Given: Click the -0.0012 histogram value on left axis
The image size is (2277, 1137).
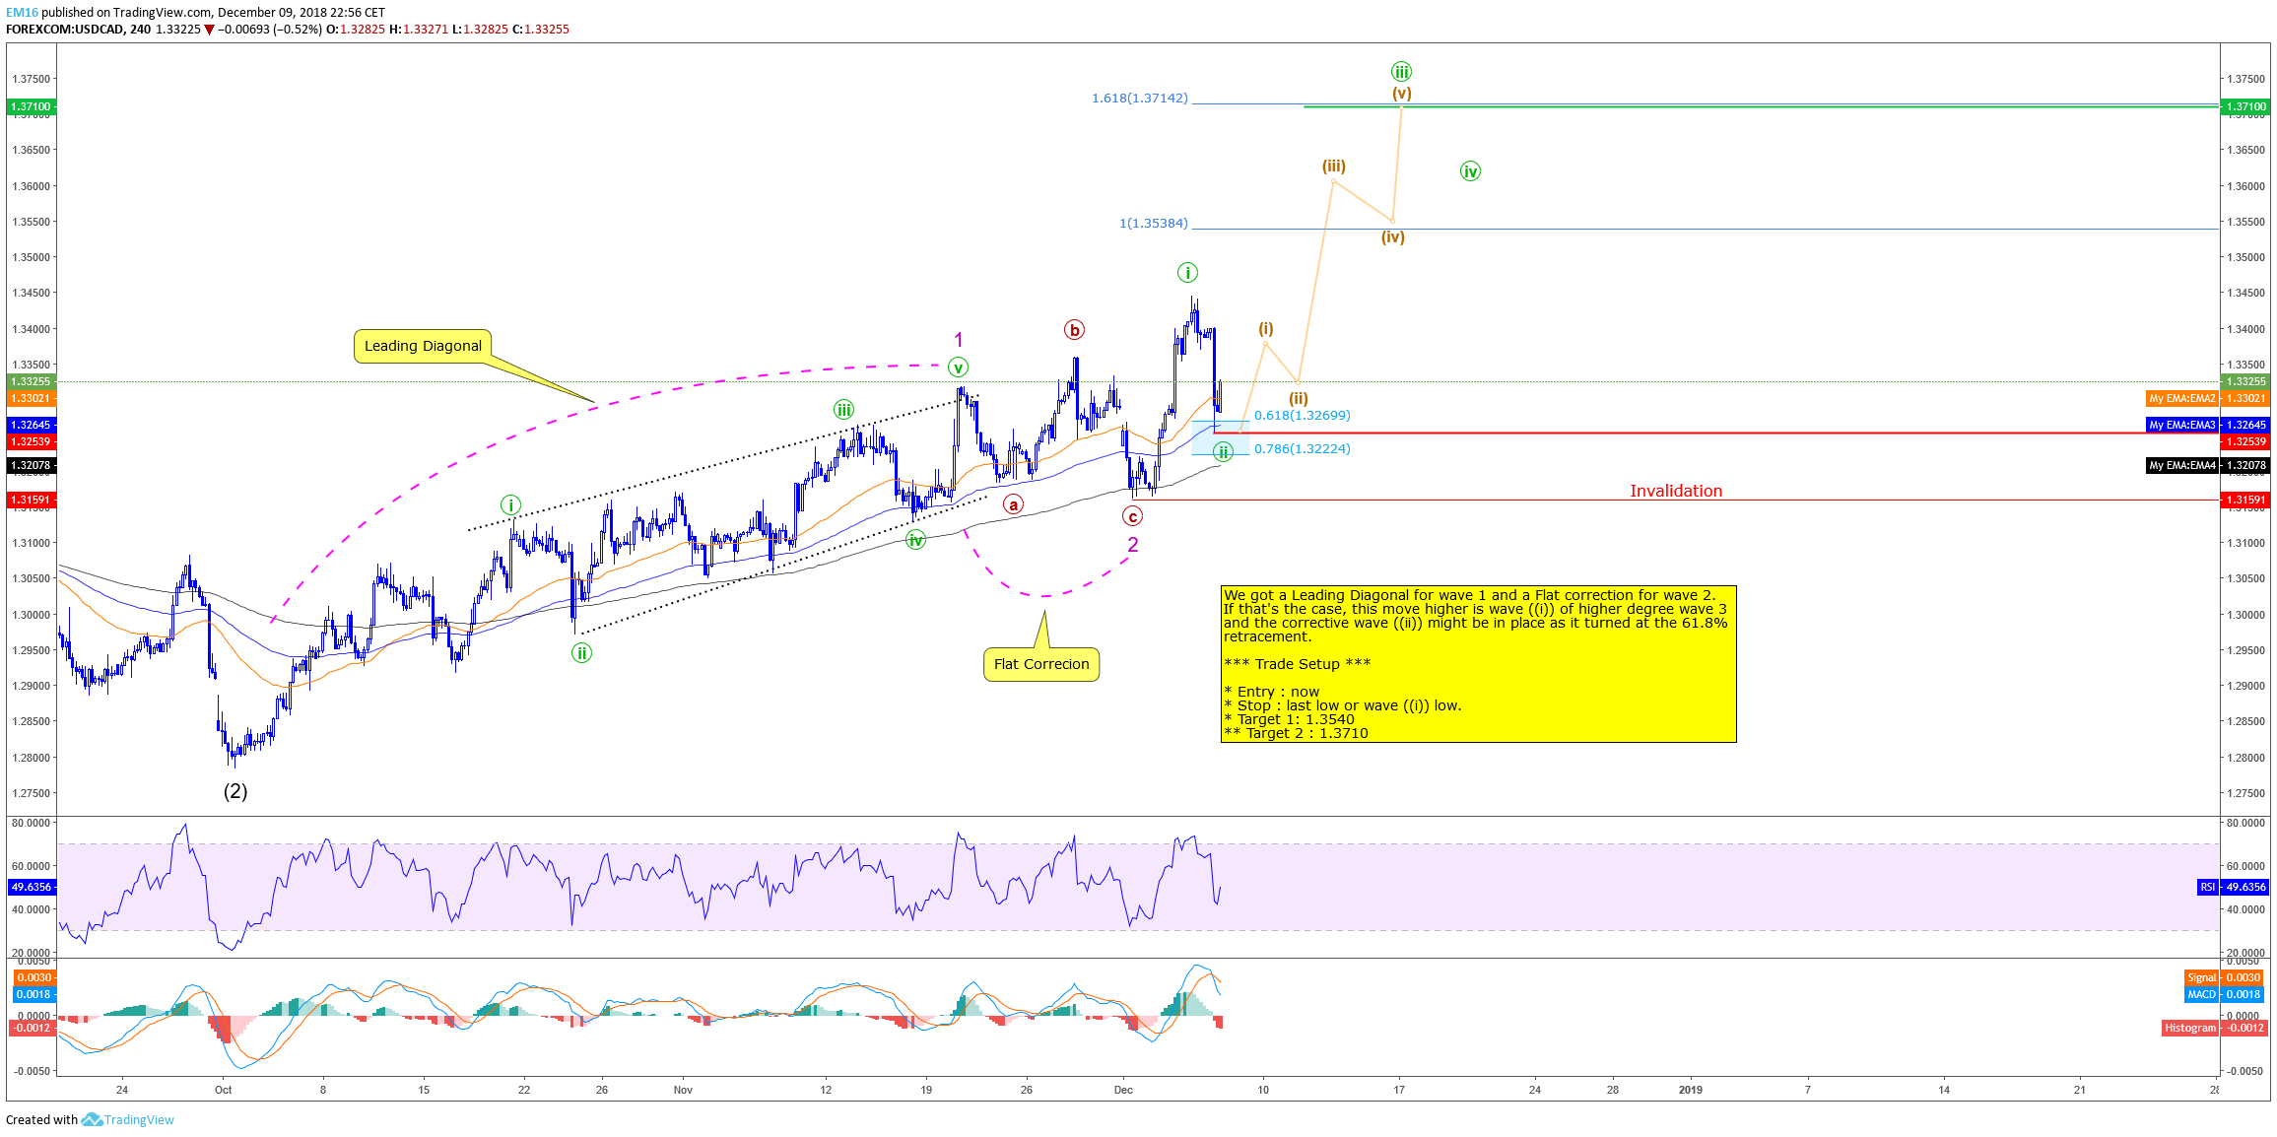Looking at the screenshot, I should click(x=32, y=1028).
